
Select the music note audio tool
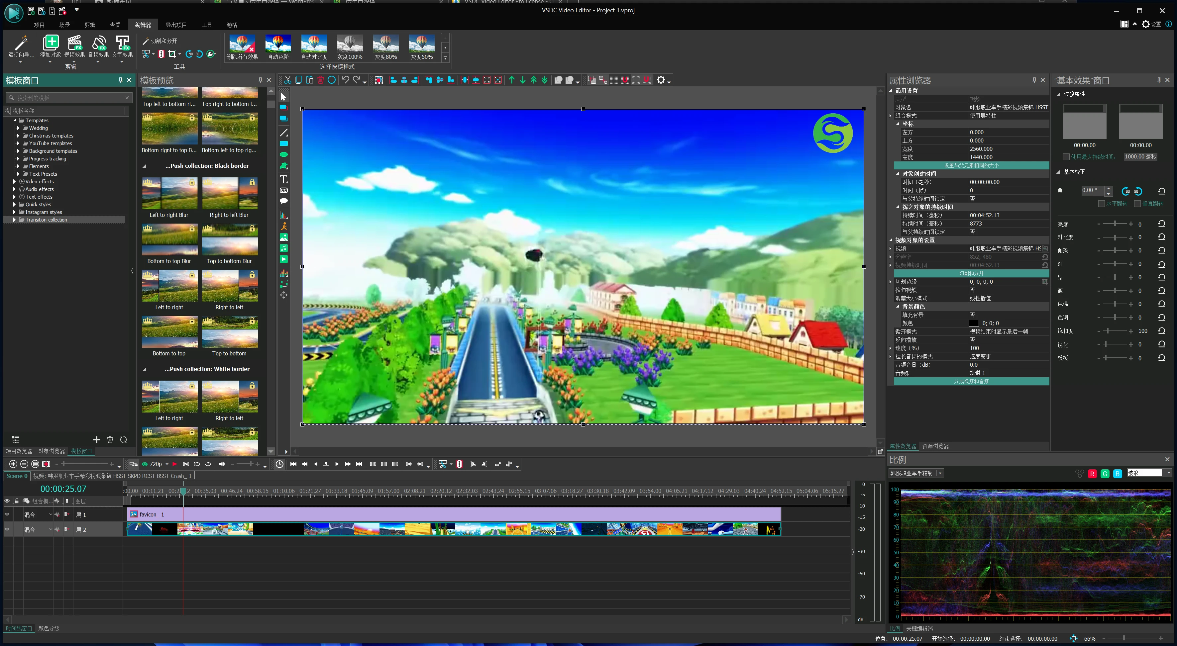[284, 248]
